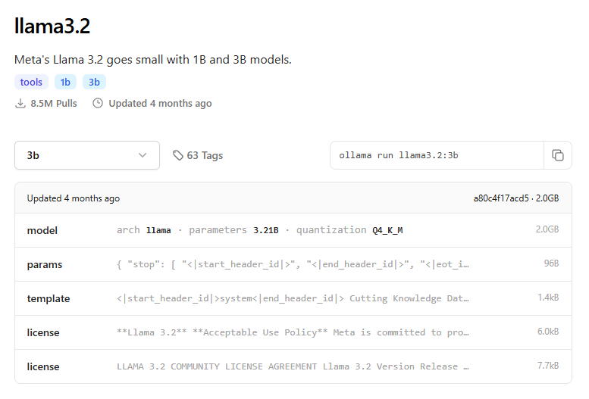Click the clock icon beside Updated 4 months ago

[98, 103]
